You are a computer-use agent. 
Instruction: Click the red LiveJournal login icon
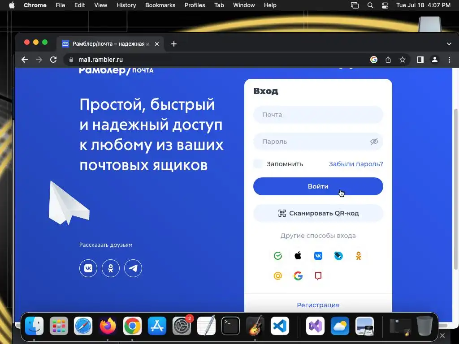(x=318, y=276)
